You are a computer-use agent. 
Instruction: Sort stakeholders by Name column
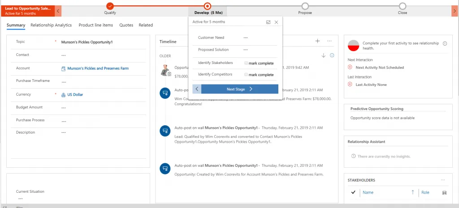coord(368,192)
